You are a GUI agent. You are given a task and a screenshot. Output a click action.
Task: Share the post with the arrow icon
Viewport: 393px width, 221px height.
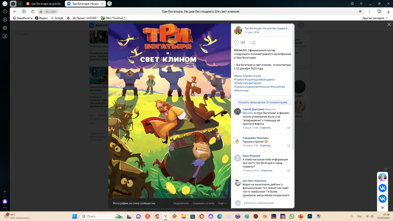pos(253,43)
